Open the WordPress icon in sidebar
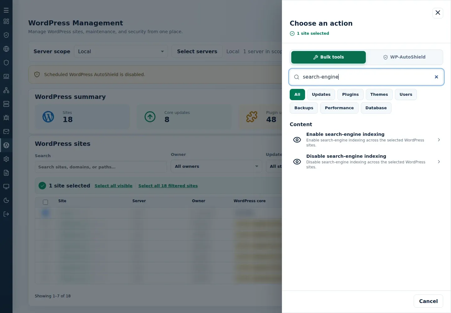 (6, 145)
